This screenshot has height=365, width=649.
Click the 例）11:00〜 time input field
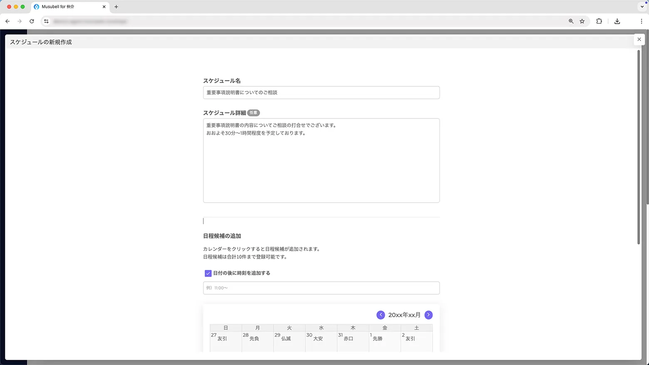coord(321,288)
